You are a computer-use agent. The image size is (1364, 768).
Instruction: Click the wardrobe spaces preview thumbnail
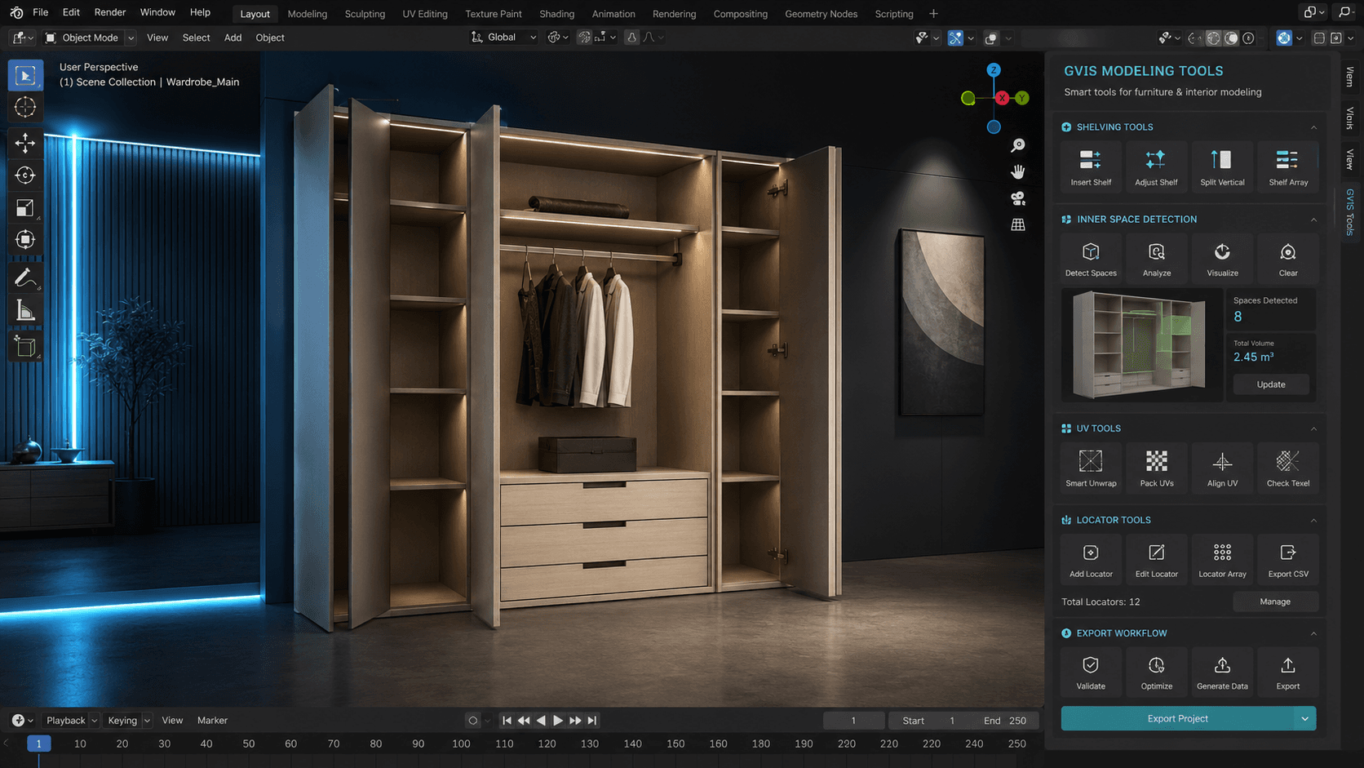[1141, 344]
